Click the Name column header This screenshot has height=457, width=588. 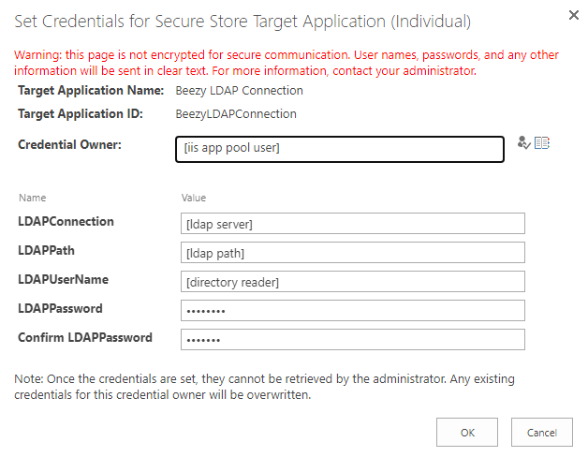(33, 198)
